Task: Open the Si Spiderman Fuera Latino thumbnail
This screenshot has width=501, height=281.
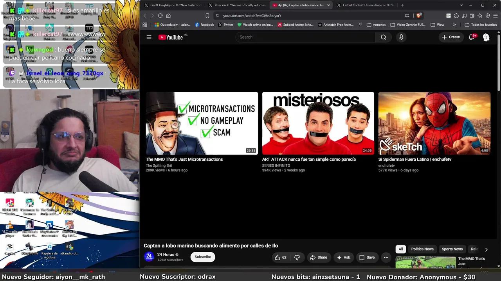Action: coord(434,123)
